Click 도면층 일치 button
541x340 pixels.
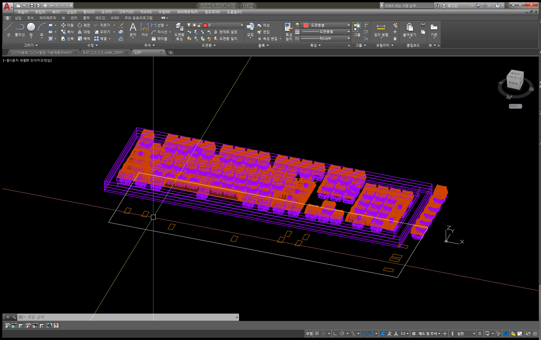coord(226,39)
